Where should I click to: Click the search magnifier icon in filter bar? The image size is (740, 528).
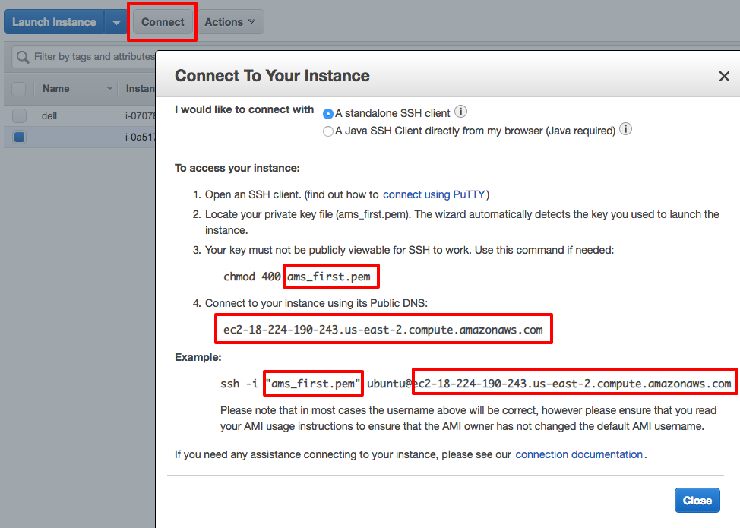pos(23,57)
